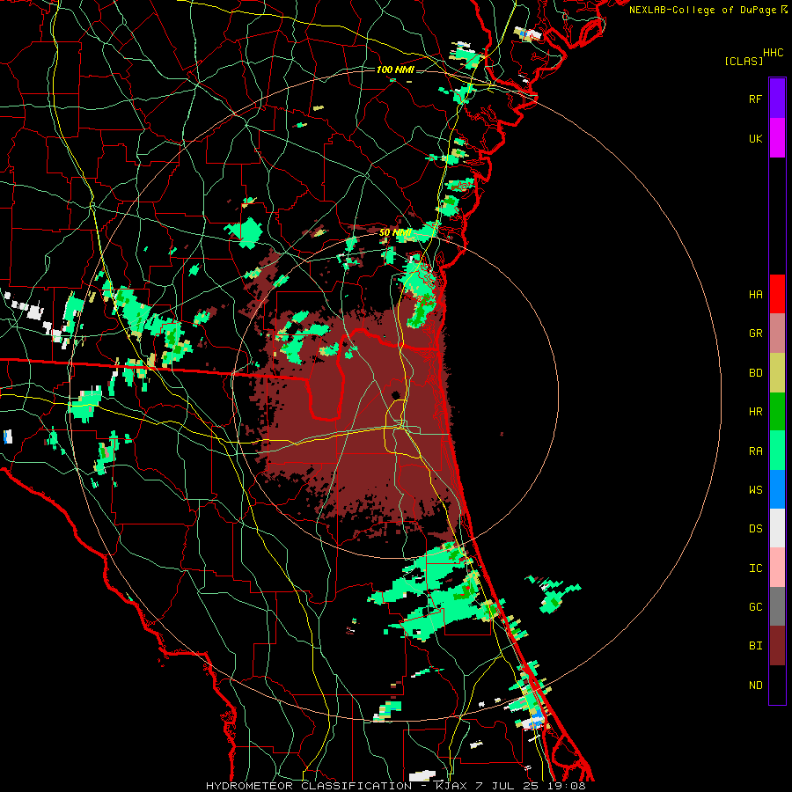Click the WS legend label
Image resolution: width=792 pixels, height=792 pixels.
pyautogui.click(x=755, y=490)
